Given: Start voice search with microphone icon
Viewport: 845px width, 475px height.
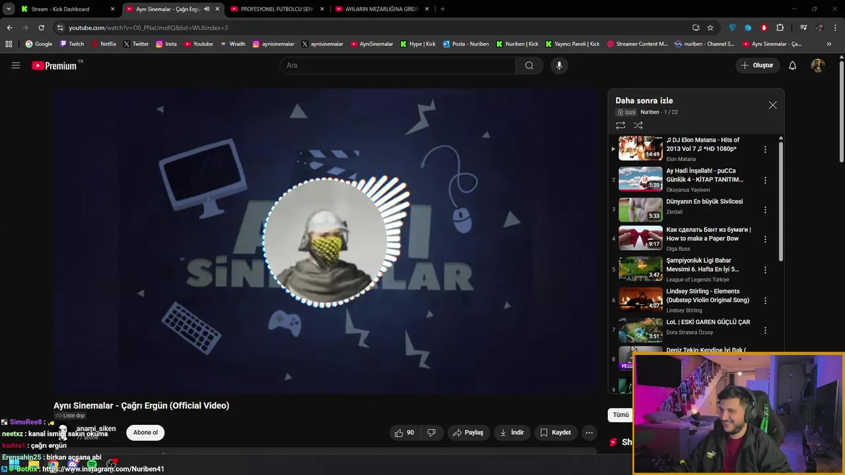Looking at the screenshot, I should tap(559, 65).
